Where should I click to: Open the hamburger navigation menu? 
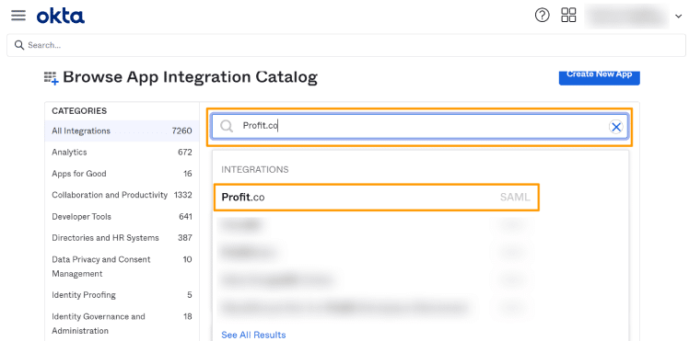[x=18, y=16]
